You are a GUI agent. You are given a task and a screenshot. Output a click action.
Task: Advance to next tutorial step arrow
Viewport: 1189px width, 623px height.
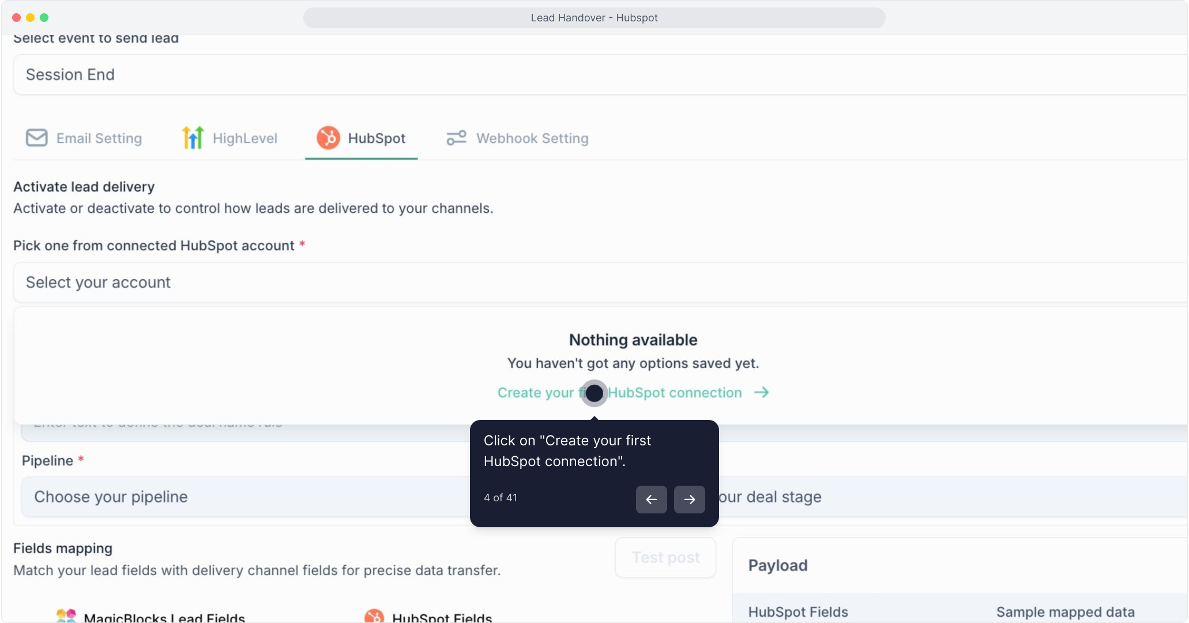[689, 499]
